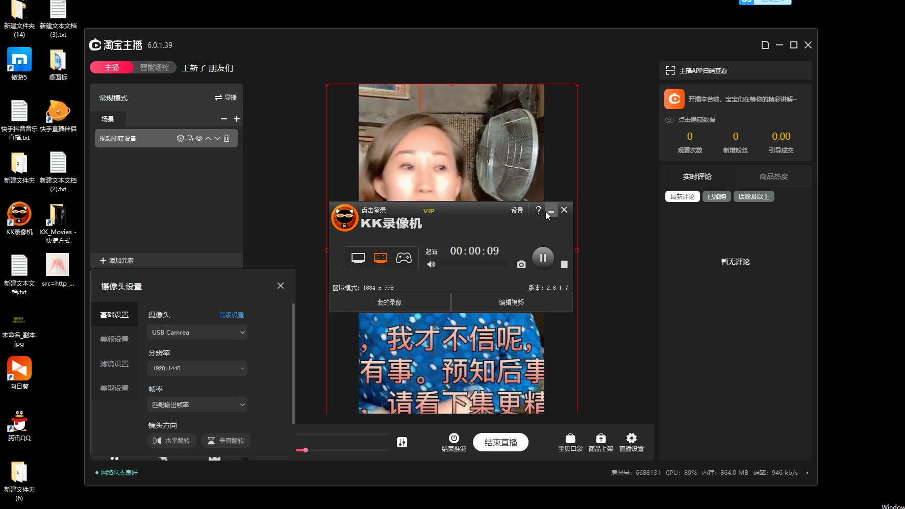Viewport: 905px width, 509px height.
Task: Move 视频捕获设备 source up with arrow
Action: pyautogui.click(x=208, y=138)
